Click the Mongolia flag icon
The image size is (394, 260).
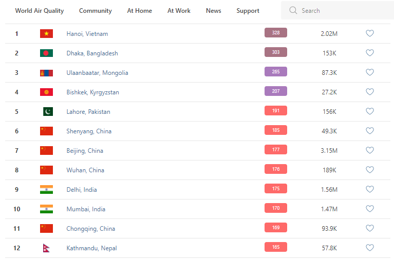[x=46, y=73]
